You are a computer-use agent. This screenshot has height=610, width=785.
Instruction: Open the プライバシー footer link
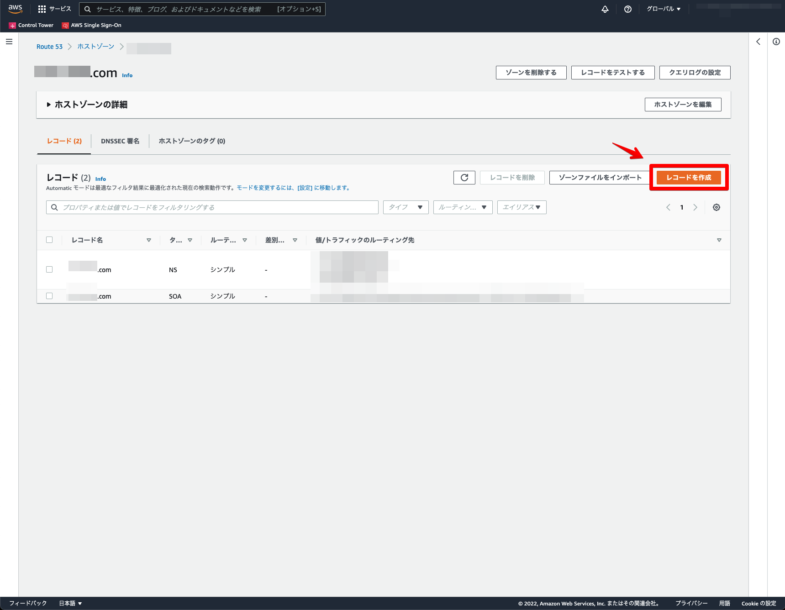pos(691,603)
